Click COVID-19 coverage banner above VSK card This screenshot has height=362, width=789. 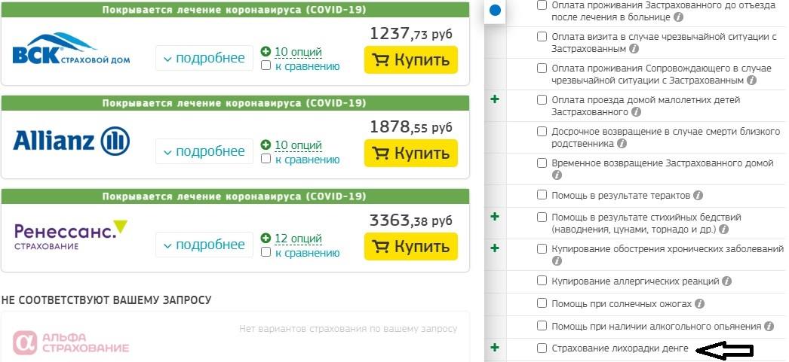235,10
